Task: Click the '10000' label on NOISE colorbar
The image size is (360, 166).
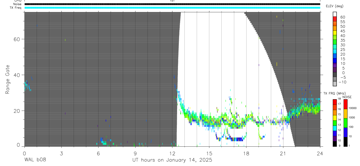Action: coord(353,108)
